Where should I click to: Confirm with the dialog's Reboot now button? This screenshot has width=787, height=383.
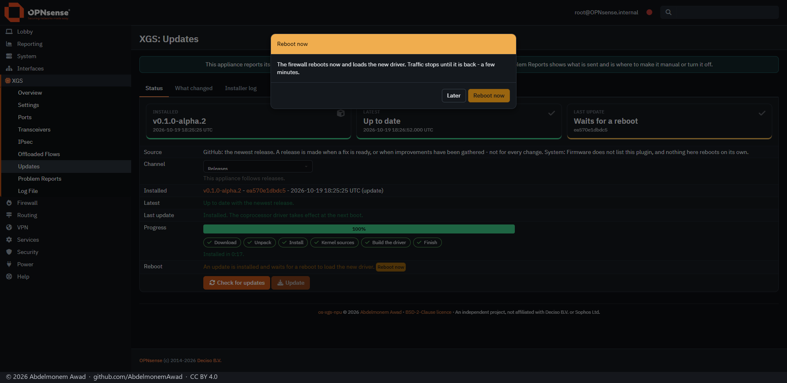489,95
